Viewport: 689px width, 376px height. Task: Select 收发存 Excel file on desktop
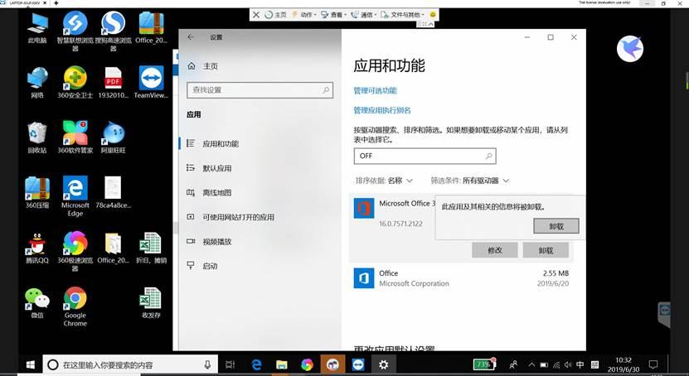click(x=151, y=303)
